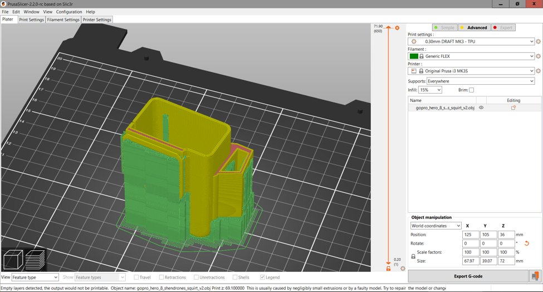Open the Edit menu
543x292 pixels.
click(x=16, y=12)
